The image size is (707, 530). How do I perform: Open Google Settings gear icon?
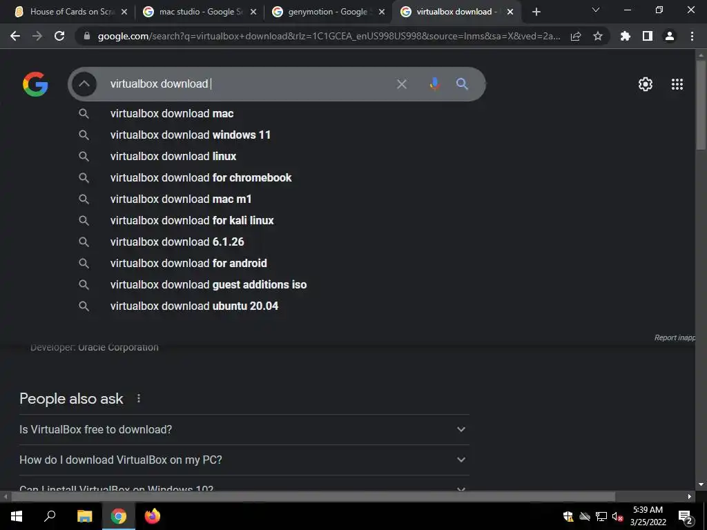646,84
